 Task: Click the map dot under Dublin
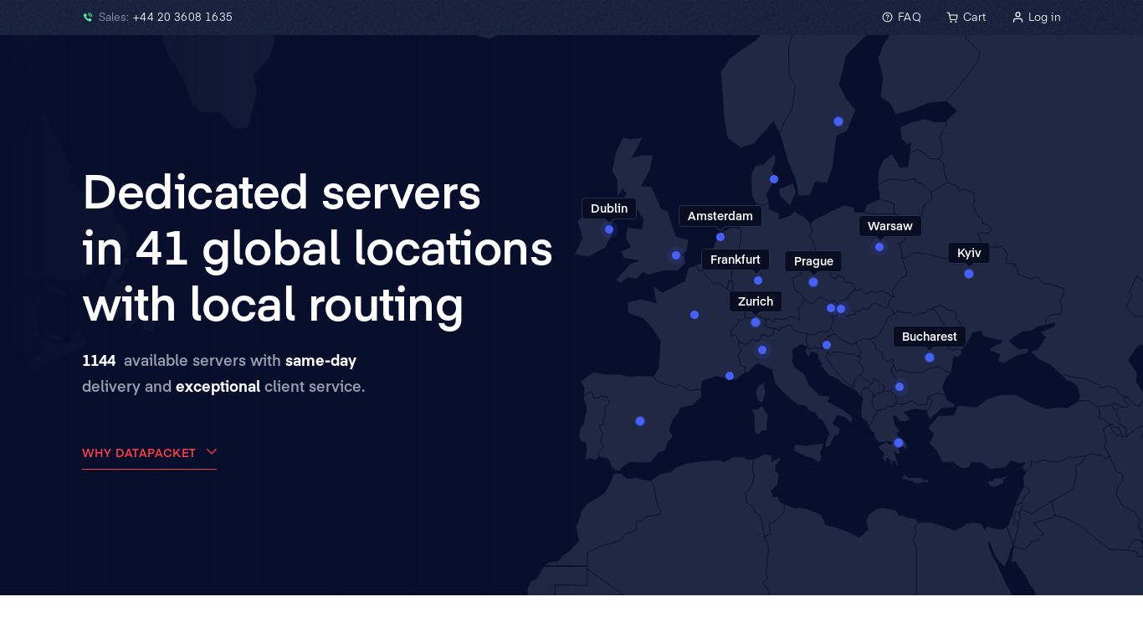point(609,229)
